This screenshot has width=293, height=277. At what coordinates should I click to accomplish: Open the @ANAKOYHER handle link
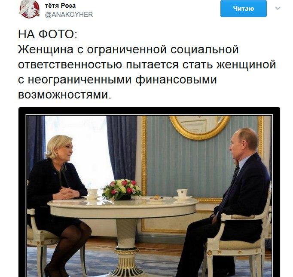coord(69,14)
